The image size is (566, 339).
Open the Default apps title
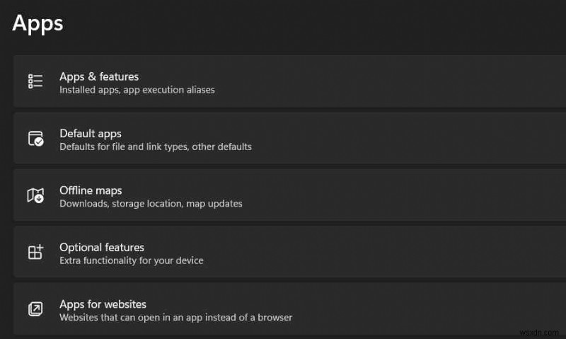click(x=91, y=133)
